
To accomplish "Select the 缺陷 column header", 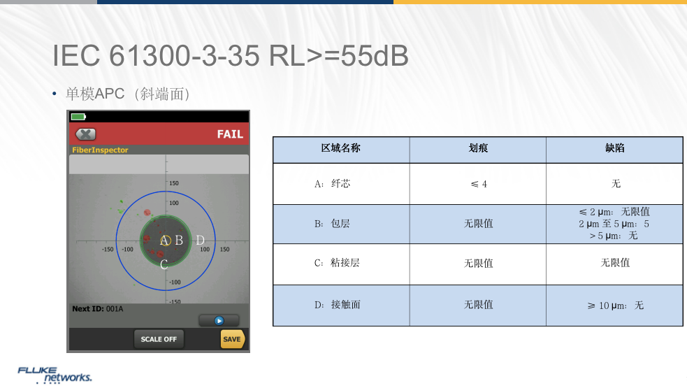I will click(x=614, y=149).
